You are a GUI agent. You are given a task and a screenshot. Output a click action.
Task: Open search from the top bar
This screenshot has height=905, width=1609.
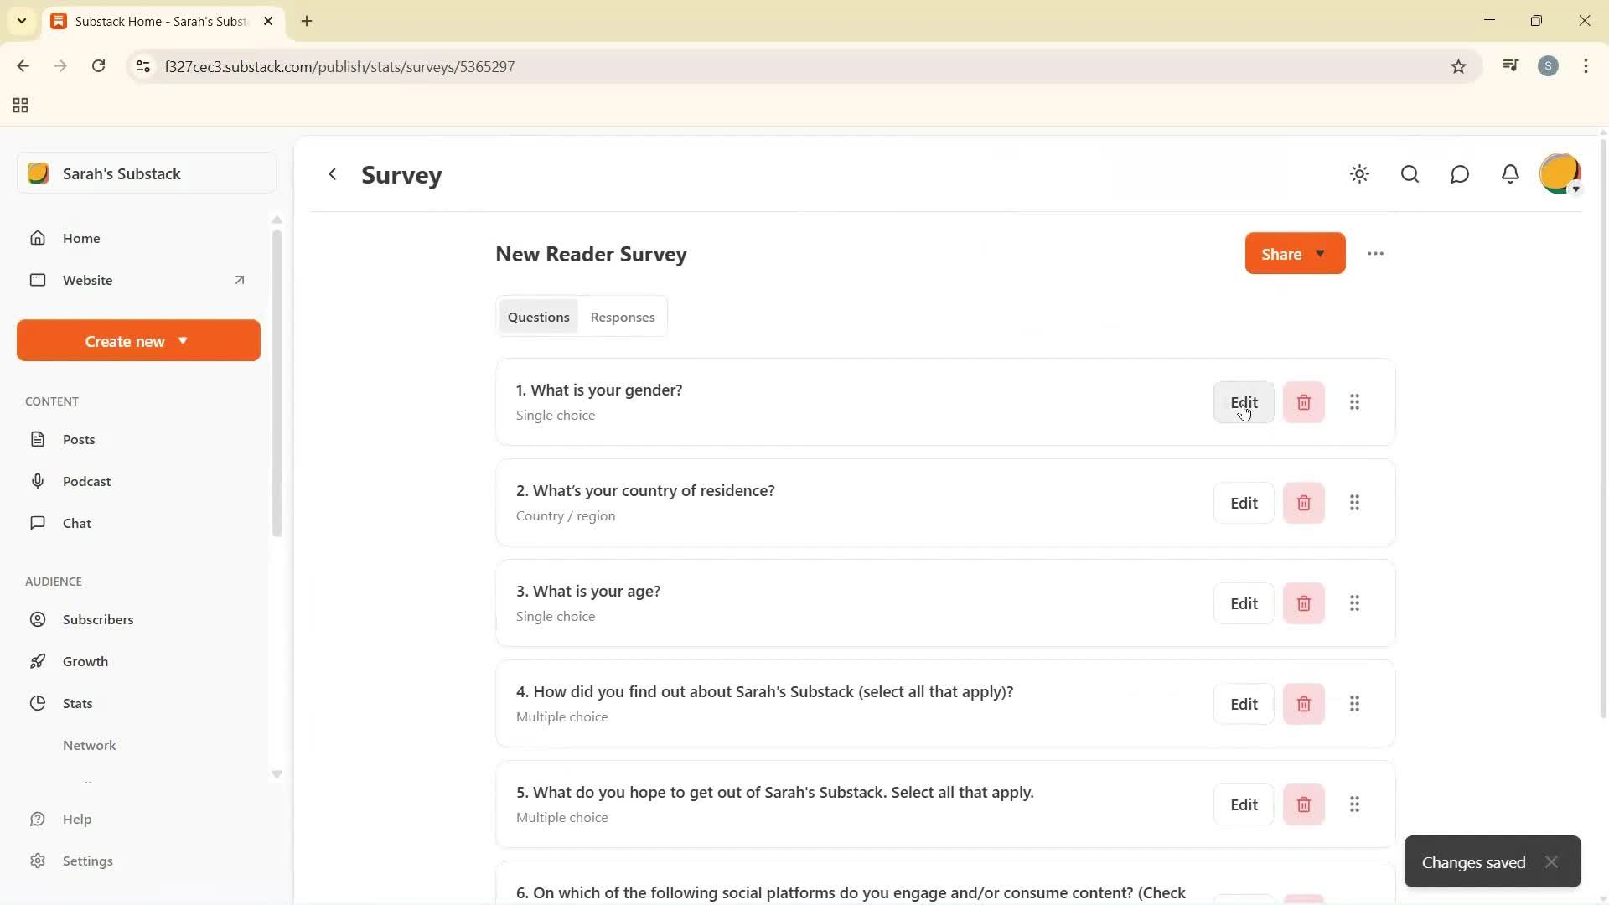(1410, 174)
